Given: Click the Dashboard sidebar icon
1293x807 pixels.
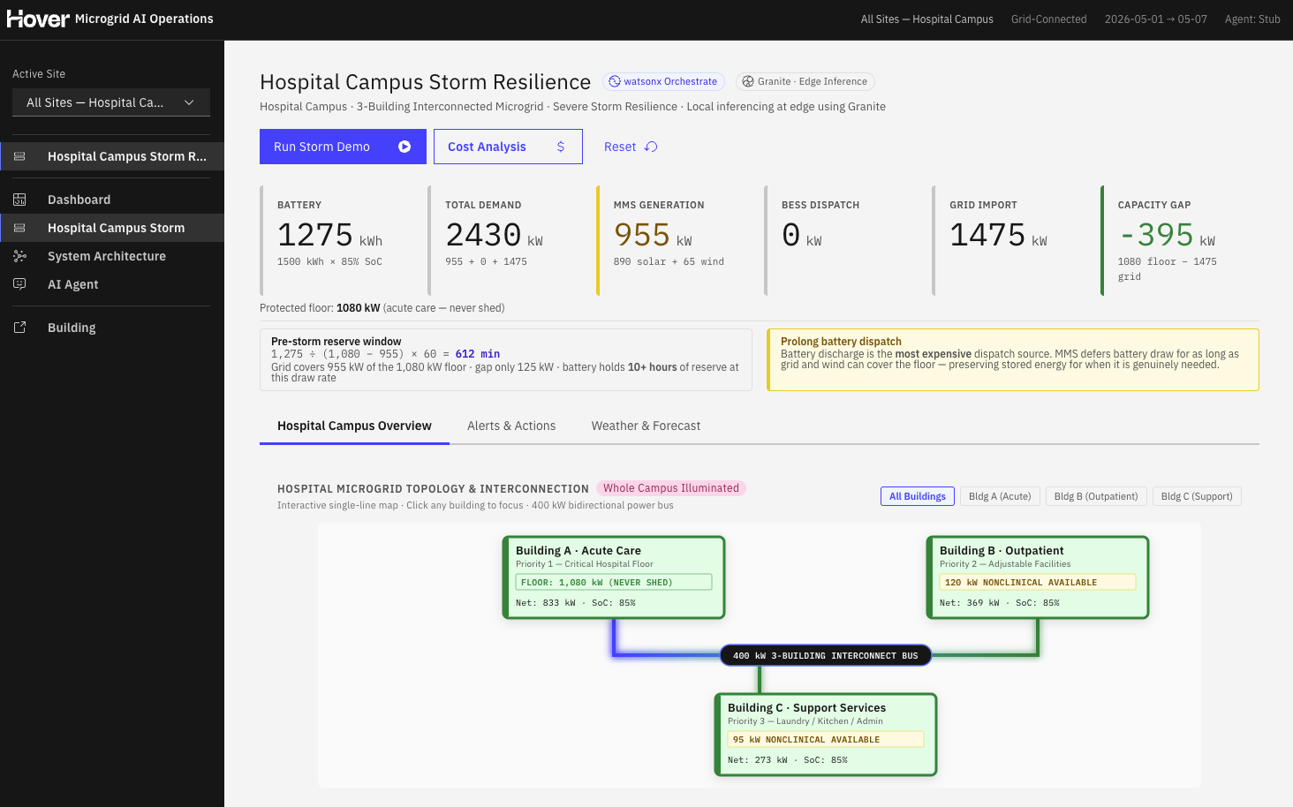Looking at the screenshot, I should (x=19, y=200).
